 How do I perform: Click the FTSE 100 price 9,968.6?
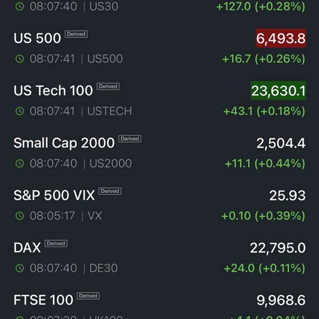tap(281, 300)
